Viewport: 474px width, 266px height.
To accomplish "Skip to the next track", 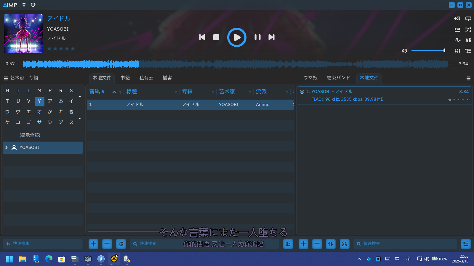I will coord(271,37).
